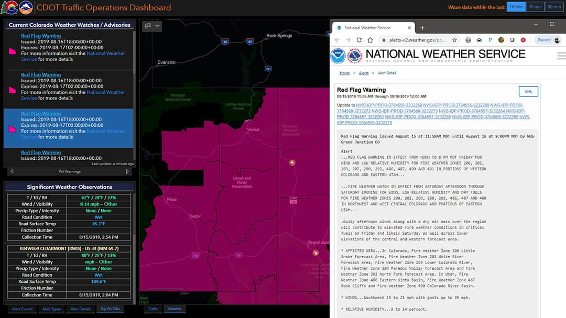Click the Colorado state logo in the dashboard header
566x318 pixels.
pyautogui.click(x=9, y=7)
